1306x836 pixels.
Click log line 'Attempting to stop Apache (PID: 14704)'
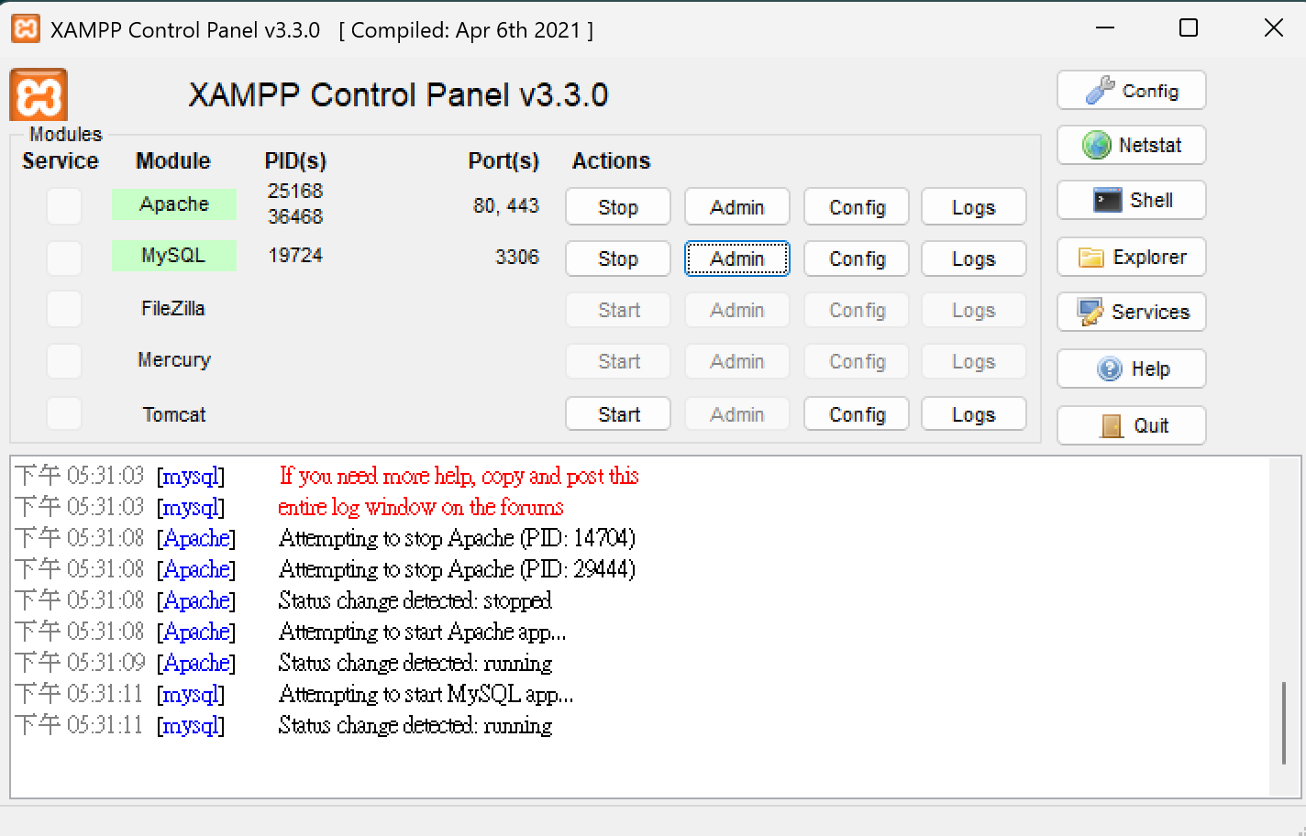point(457,538)
